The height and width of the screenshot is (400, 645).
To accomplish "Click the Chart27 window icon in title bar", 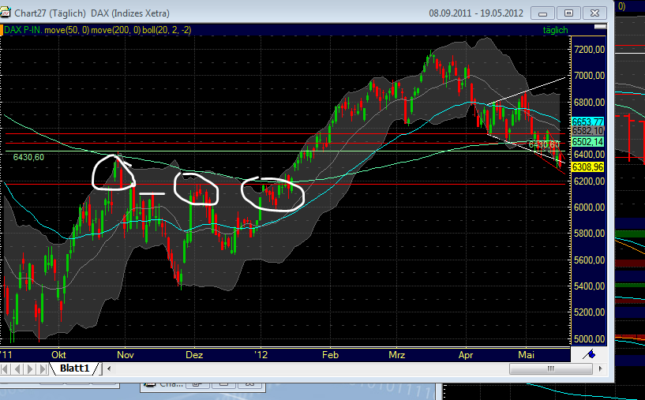I will click(6, 13).
